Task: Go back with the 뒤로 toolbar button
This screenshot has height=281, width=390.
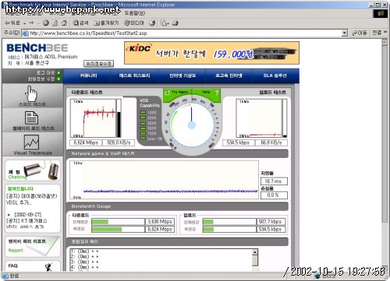Action: pos(12,23)
